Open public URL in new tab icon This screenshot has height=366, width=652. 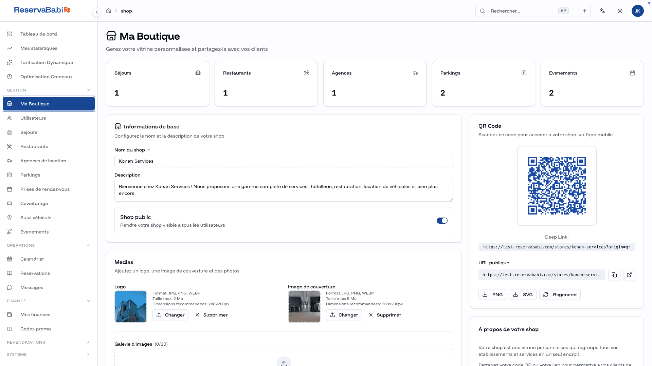[629, 275]
